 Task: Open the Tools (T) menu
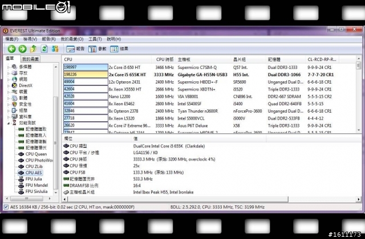click(x=95, y=39)
